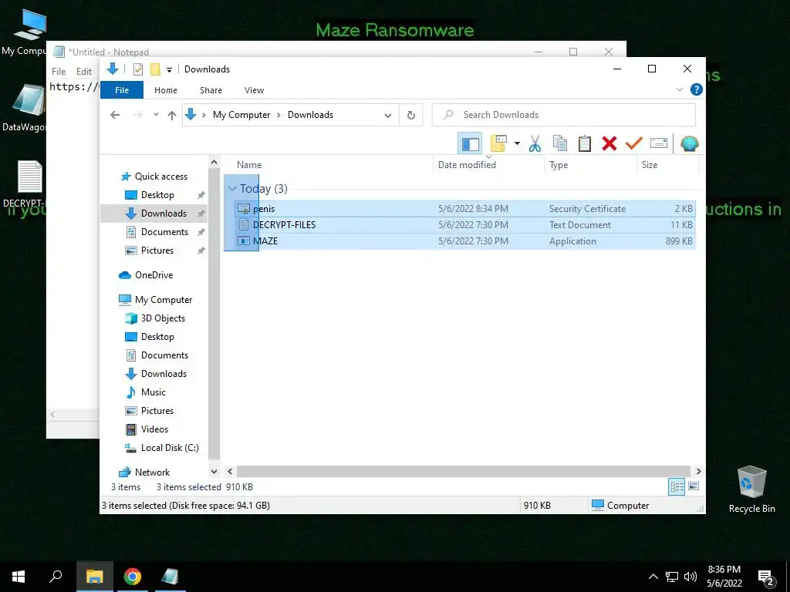
Task: Open 3D Objects folder
Action: [163, 318]
